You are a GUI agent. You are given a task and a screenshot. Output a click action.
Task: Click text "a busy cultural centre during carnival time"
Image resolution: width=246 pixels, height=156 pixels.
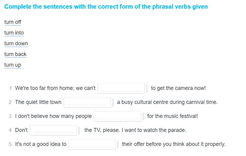tap(167, 102)
